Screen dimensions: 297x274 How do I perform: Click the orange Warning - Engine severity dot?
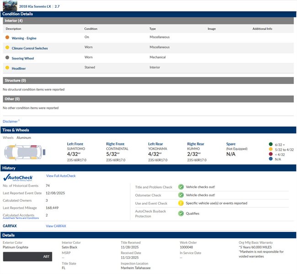click(x=7, y=37)
